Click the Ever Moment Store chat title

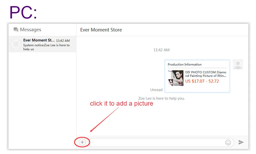coord(101,30)
